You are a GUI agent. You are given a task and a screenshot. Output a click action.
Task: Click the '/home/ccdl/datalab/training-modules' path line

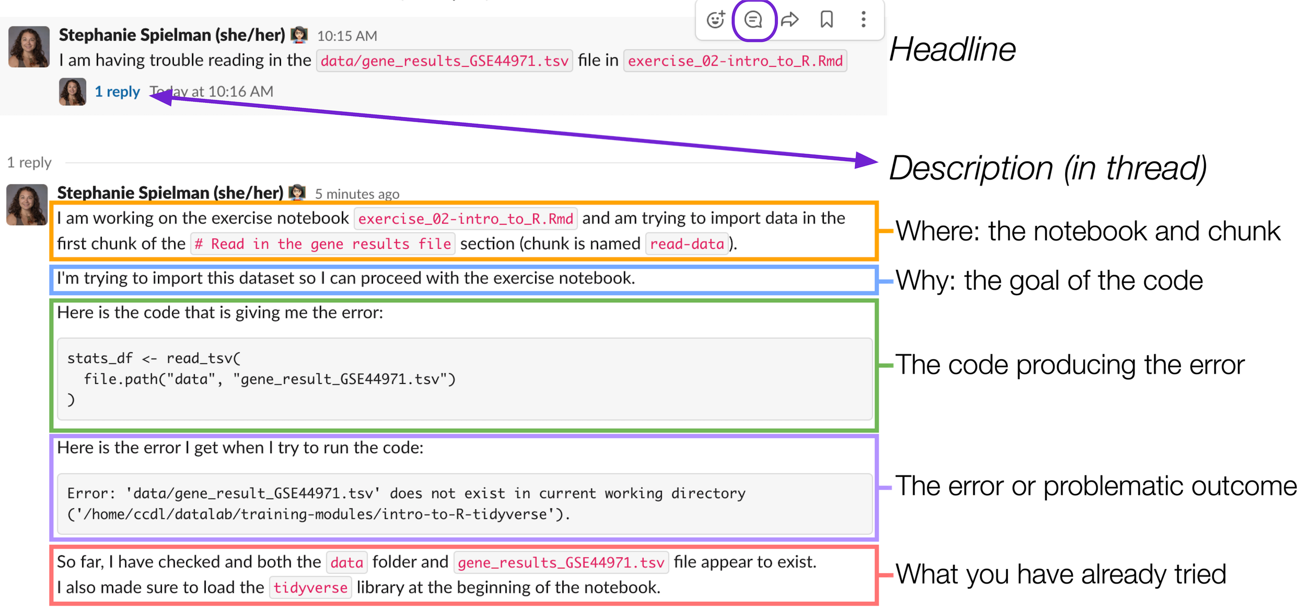click(319, 514)
